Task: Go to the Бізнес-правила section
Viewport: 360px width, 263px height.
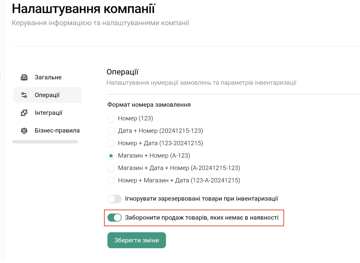Action: [x=57, y=131]
